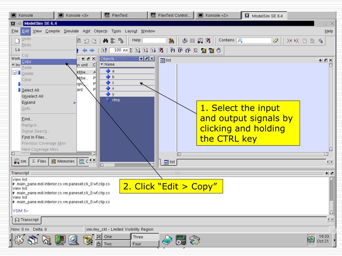The image size is (342, 256).
Task: Select signal a in Objects pane
Action: coord(127,71)
